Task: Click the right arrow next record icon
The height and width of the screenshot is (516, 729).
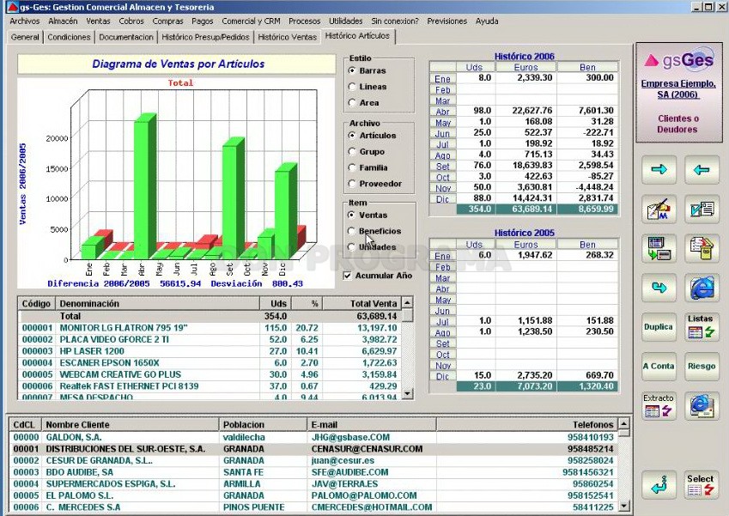Action: click(659, 170)
